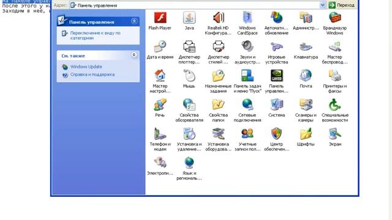392x220 pixels.
Task: Open Электропитание icon
Action: click(160, 163)
